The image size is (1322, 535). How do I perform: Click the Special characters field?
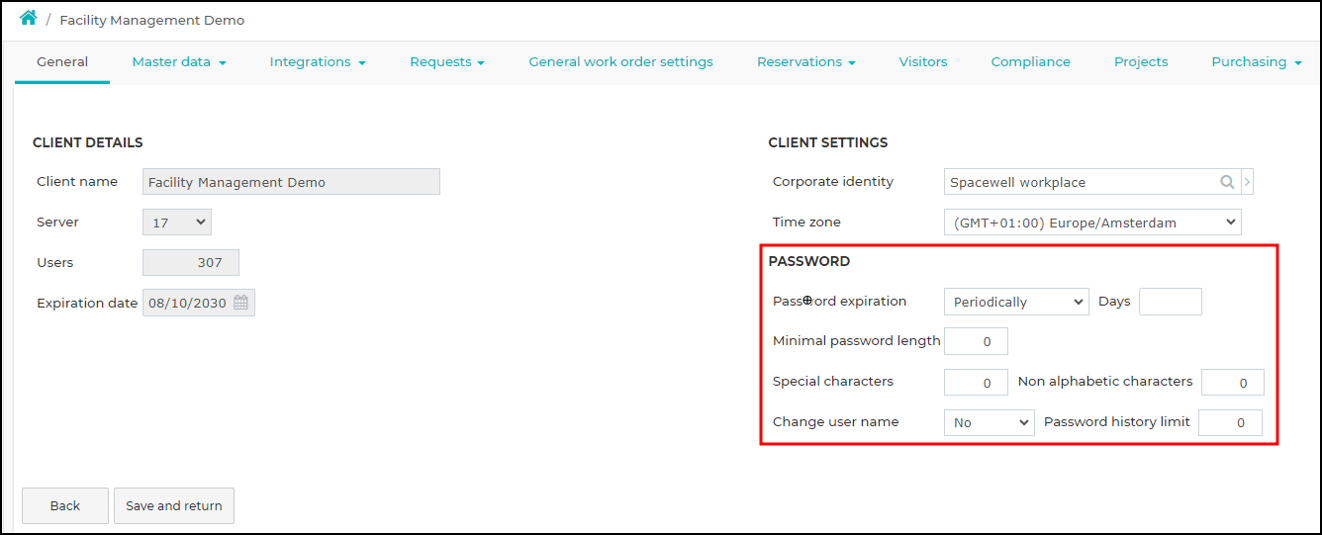[x=976, y=382]
